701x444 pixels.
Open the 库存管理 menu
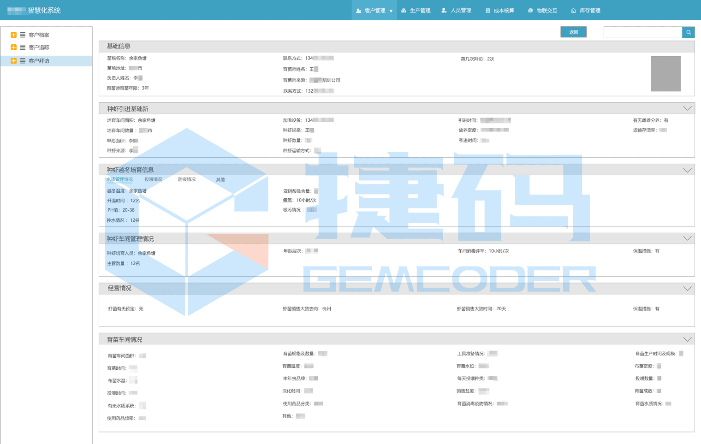pyautogui.click(x=585, y=11)
